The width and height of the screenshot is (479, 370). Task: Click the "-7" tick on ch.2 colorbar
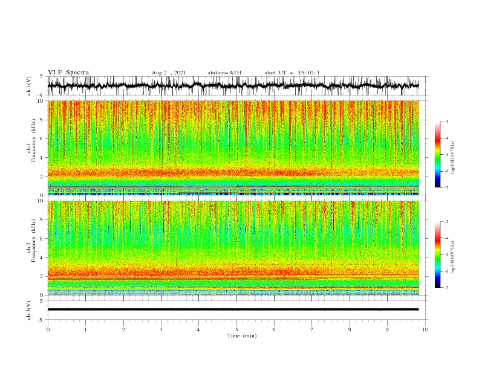[446, 288]
